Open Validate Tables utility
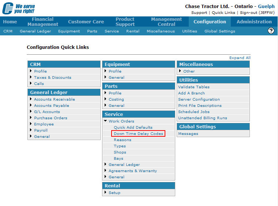The height and width of the screenshot is (206, 278). 194,87
